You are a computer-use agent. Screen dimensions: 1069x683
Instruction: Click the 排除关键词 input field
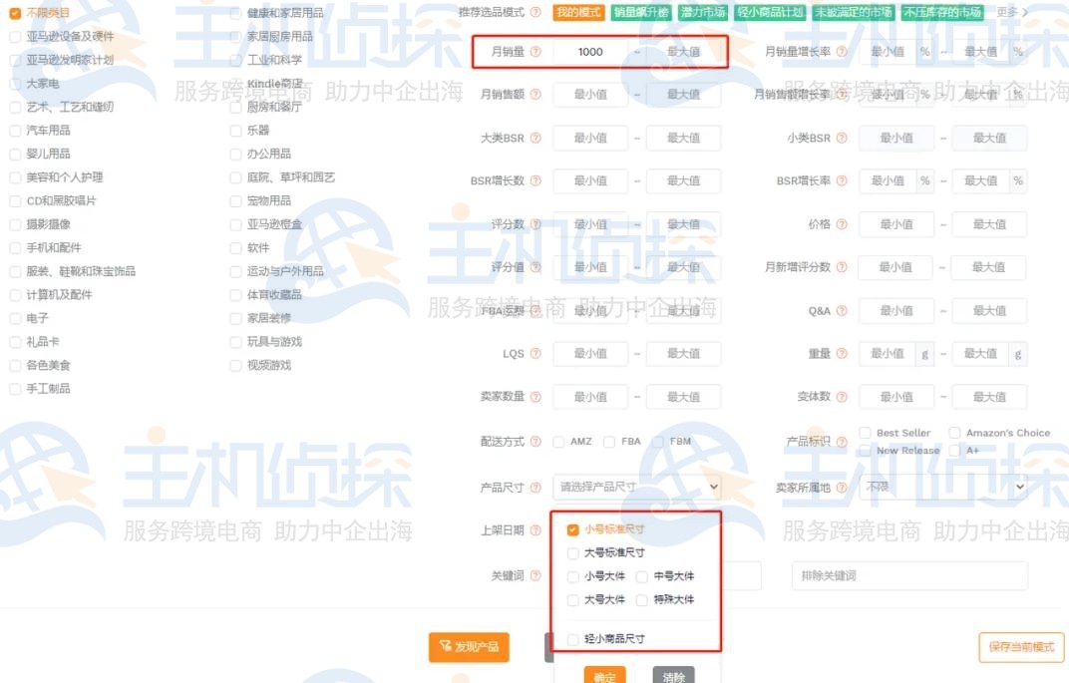click(909, 575)
